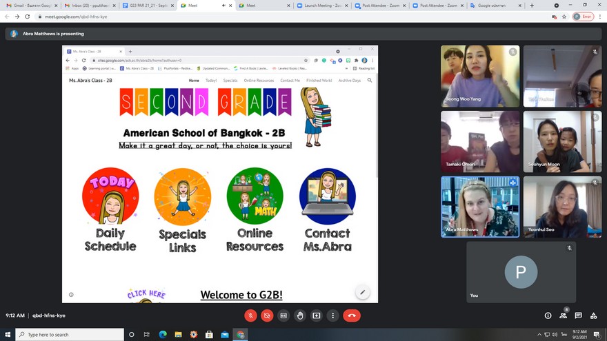This screenshot has width=607, height=341.
Task: Select the Tamaki Omori video tile
Action: (480, 141)
